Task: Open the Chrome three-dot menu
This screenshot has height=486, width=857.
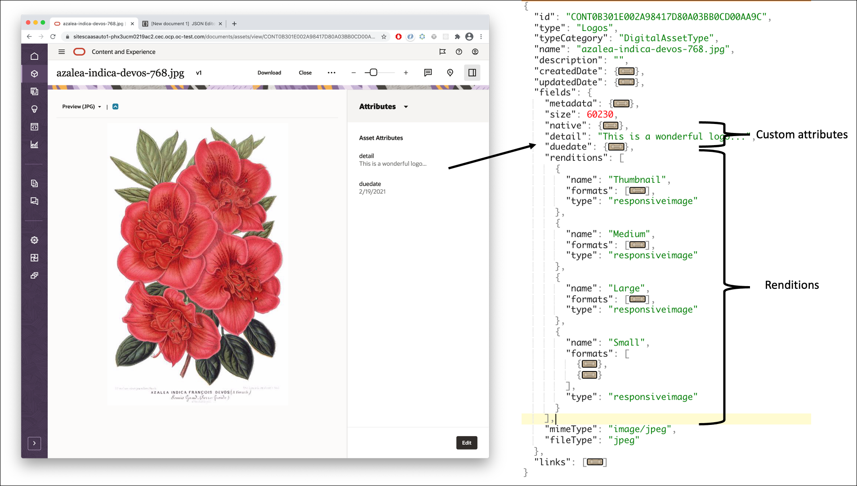Action: (481, 36)
